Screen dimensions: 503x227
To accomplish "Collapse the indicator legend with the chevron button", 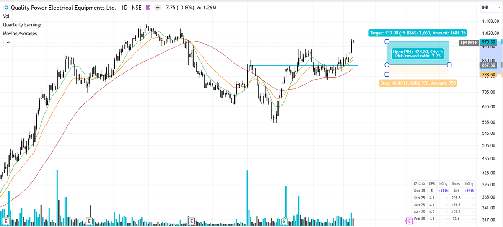I will pos(8,42).
